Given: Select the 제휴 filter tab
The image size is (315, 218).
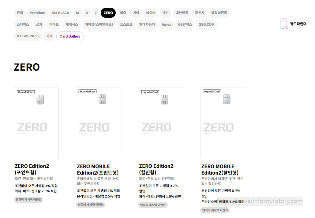Looking at the screenshot, I should (123, 13).
